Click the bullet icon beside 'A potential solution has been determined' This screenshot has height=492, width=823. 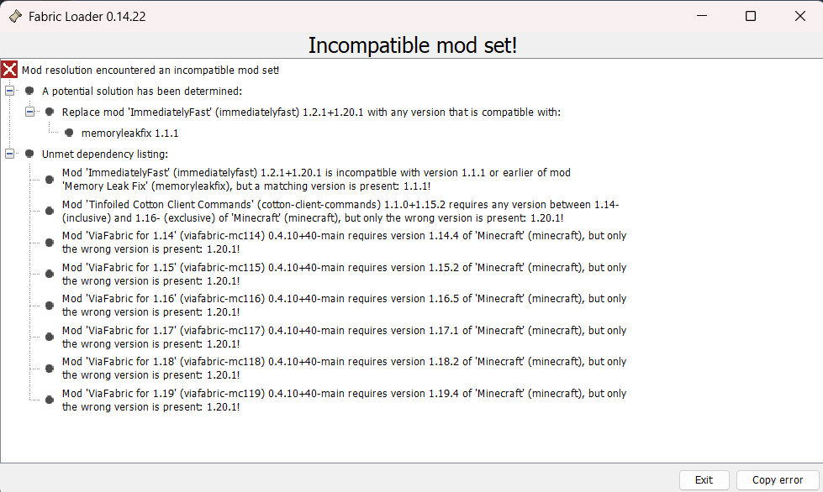[29, 91]
